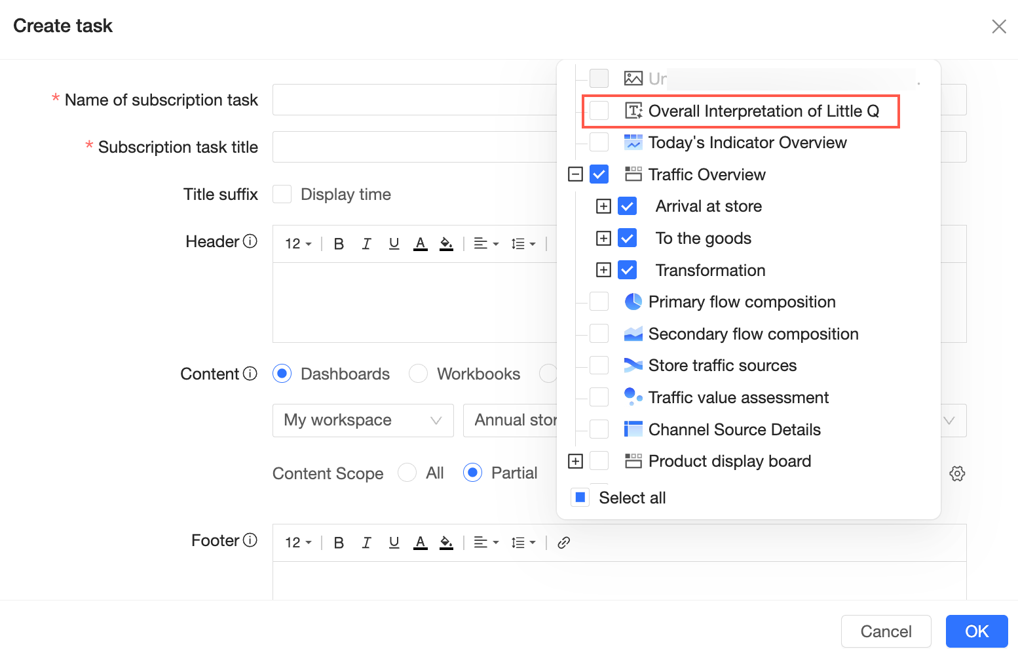Uncheck the Traffic Overview checkbox
This screenshot has height=649, width=1018.
click(599, 174)
